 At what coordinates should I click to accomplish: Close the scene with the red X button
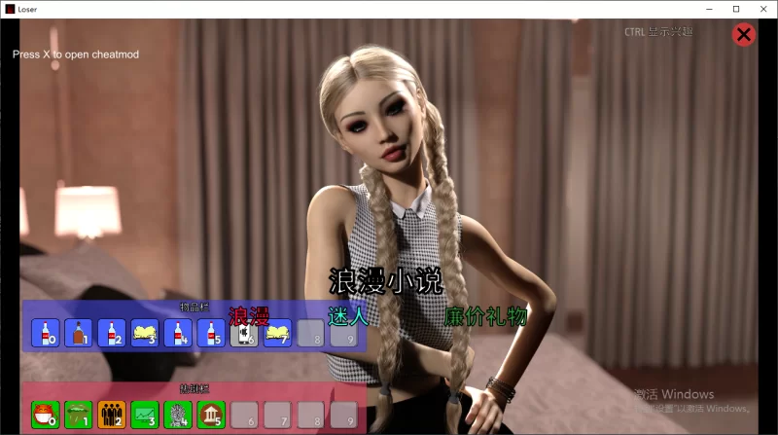click(x=744, y=35)
